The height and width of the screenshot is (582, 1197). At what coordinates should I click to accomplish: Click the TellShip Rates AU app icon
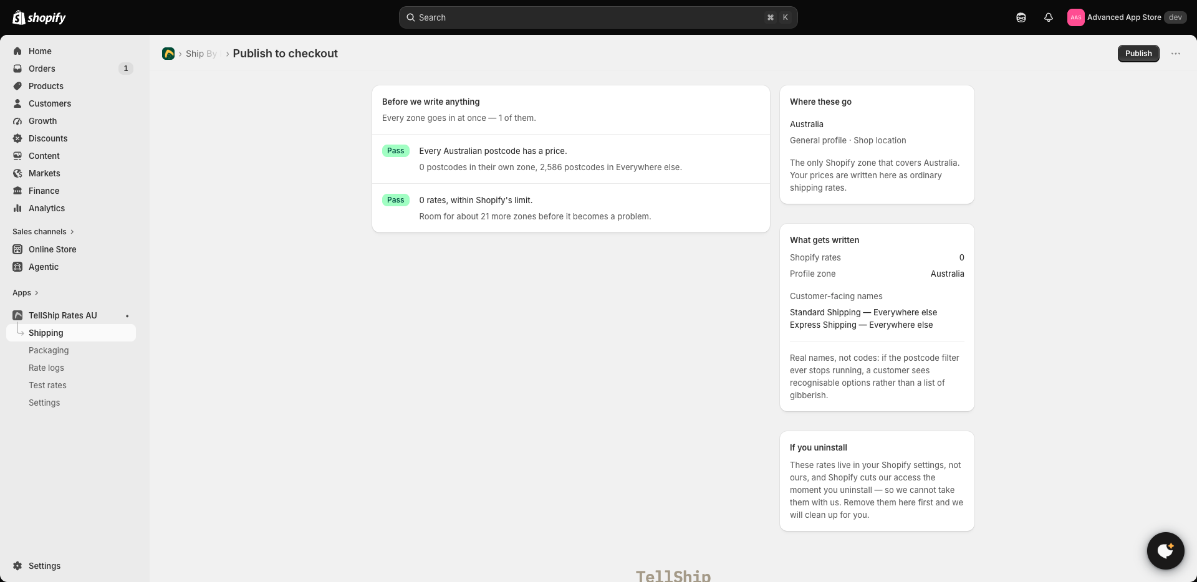tap(17, 315)
